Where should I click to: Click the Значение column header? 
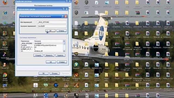(48, 41)
